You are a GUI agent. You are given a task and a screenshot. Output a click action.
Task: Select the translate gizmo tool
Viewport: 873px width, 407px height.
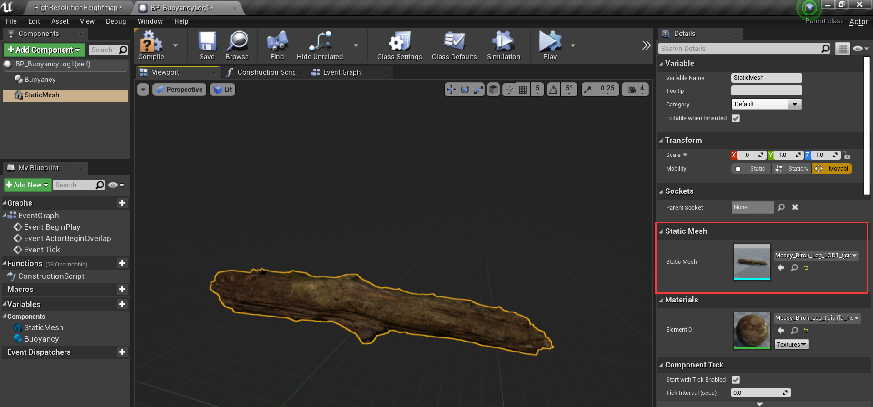(451, 90)
